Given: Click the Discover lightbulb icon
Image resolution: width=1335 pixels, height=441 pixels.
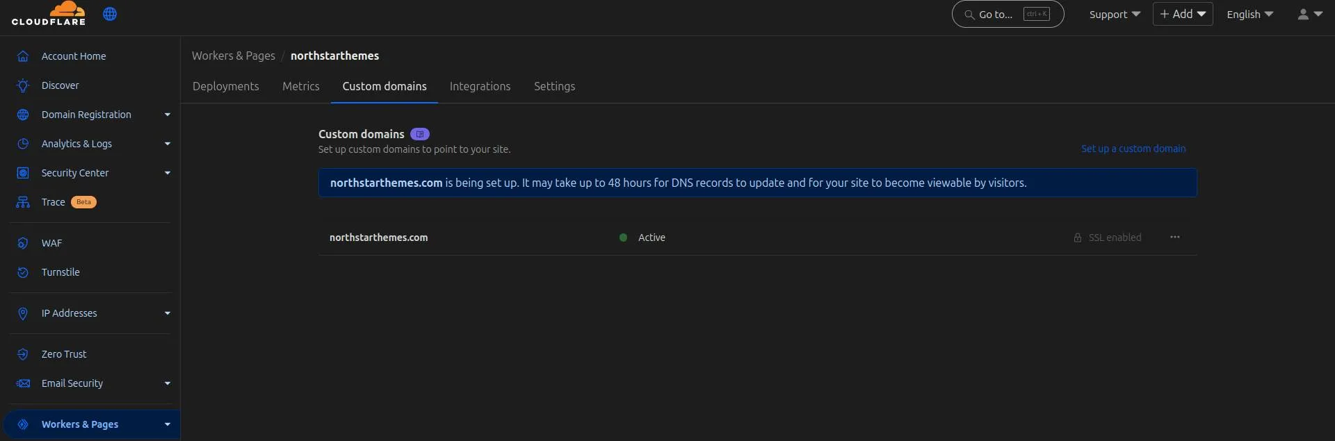Looking at the screenshot, I should point(23,85).
